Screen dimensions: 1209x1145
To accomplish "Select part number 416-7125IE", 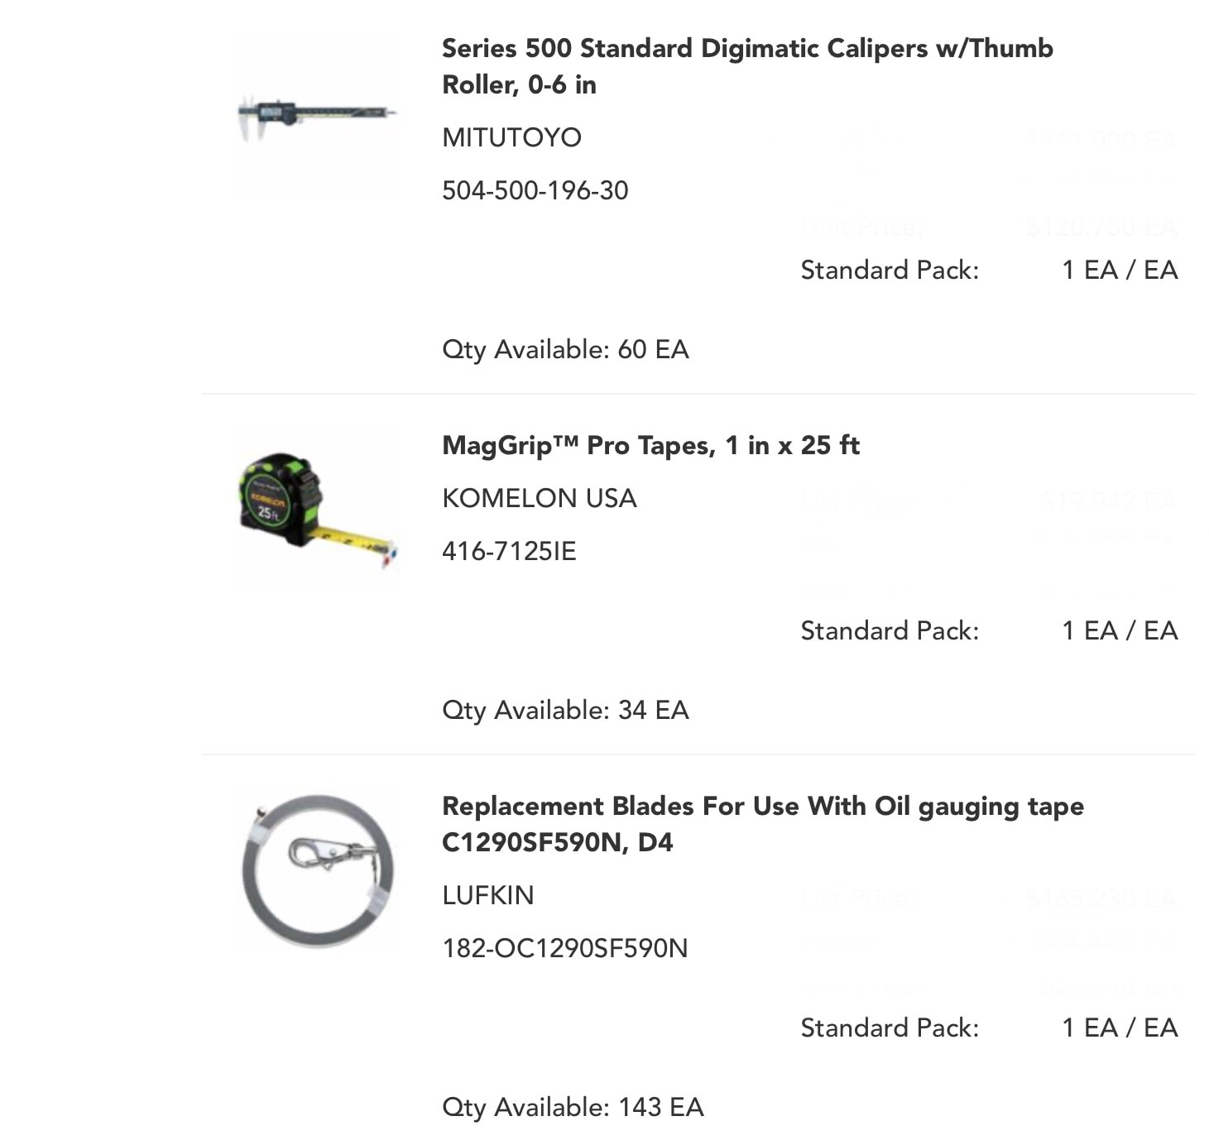I will [x=509, y=551].
